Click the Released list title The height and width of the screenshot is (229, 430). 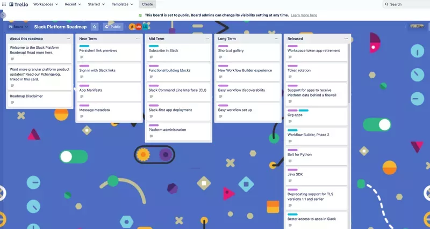point(295,39)
